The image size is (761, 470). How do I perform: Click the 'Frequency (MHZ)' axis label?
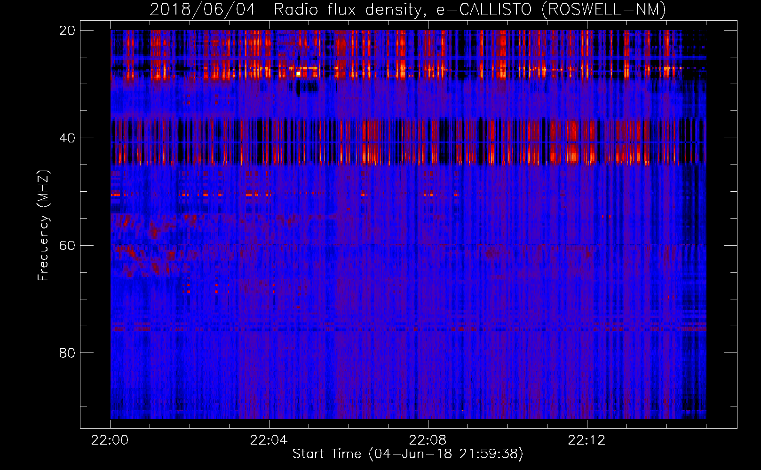pyautogui.click(x=43, y=226)
